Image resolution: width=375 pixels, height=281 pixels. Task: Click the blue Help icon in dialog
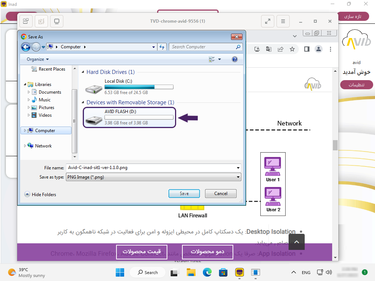coord(235,59)
